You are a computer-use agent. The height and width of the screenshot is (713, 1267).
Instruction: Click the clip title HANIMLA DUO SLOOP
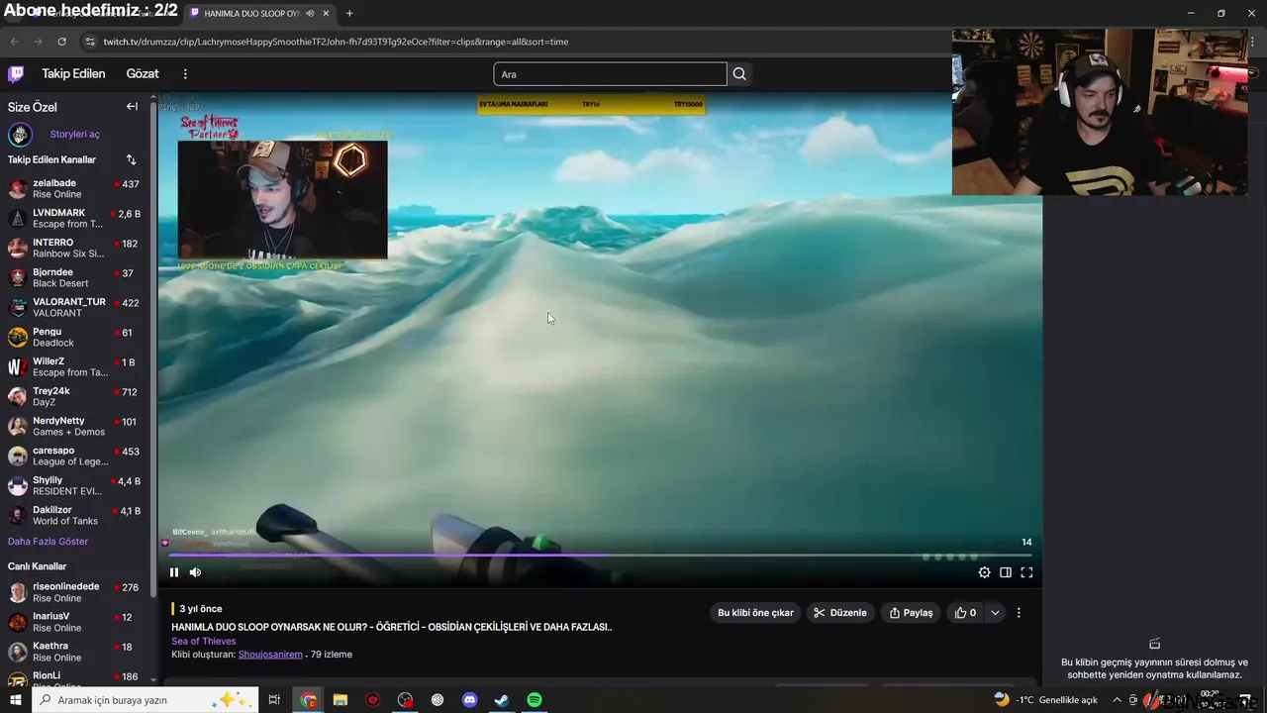pos(392,627)
